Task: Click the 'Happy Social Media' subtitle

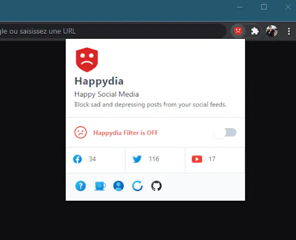Action: (x=107, y=94)
